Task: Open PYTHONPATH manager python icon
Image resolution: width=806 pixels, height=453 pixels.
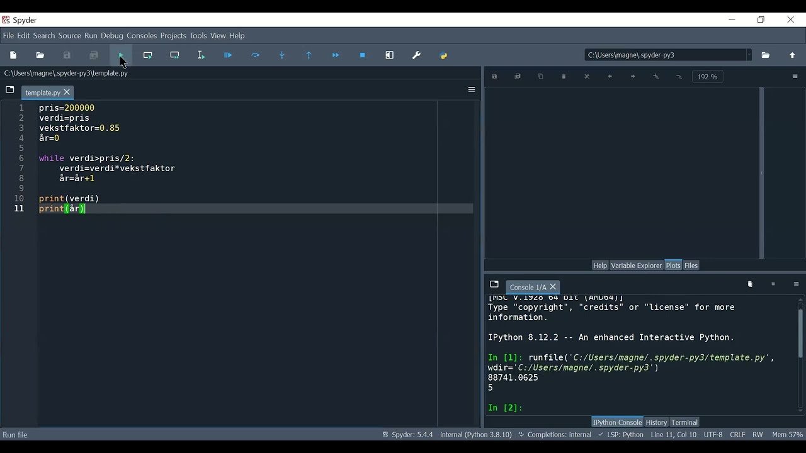Action: coord(444,55)
